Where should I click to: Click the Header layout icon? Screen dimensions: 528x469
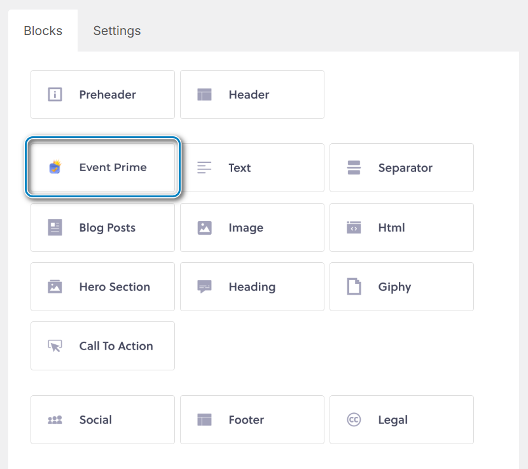coord(204,94)
